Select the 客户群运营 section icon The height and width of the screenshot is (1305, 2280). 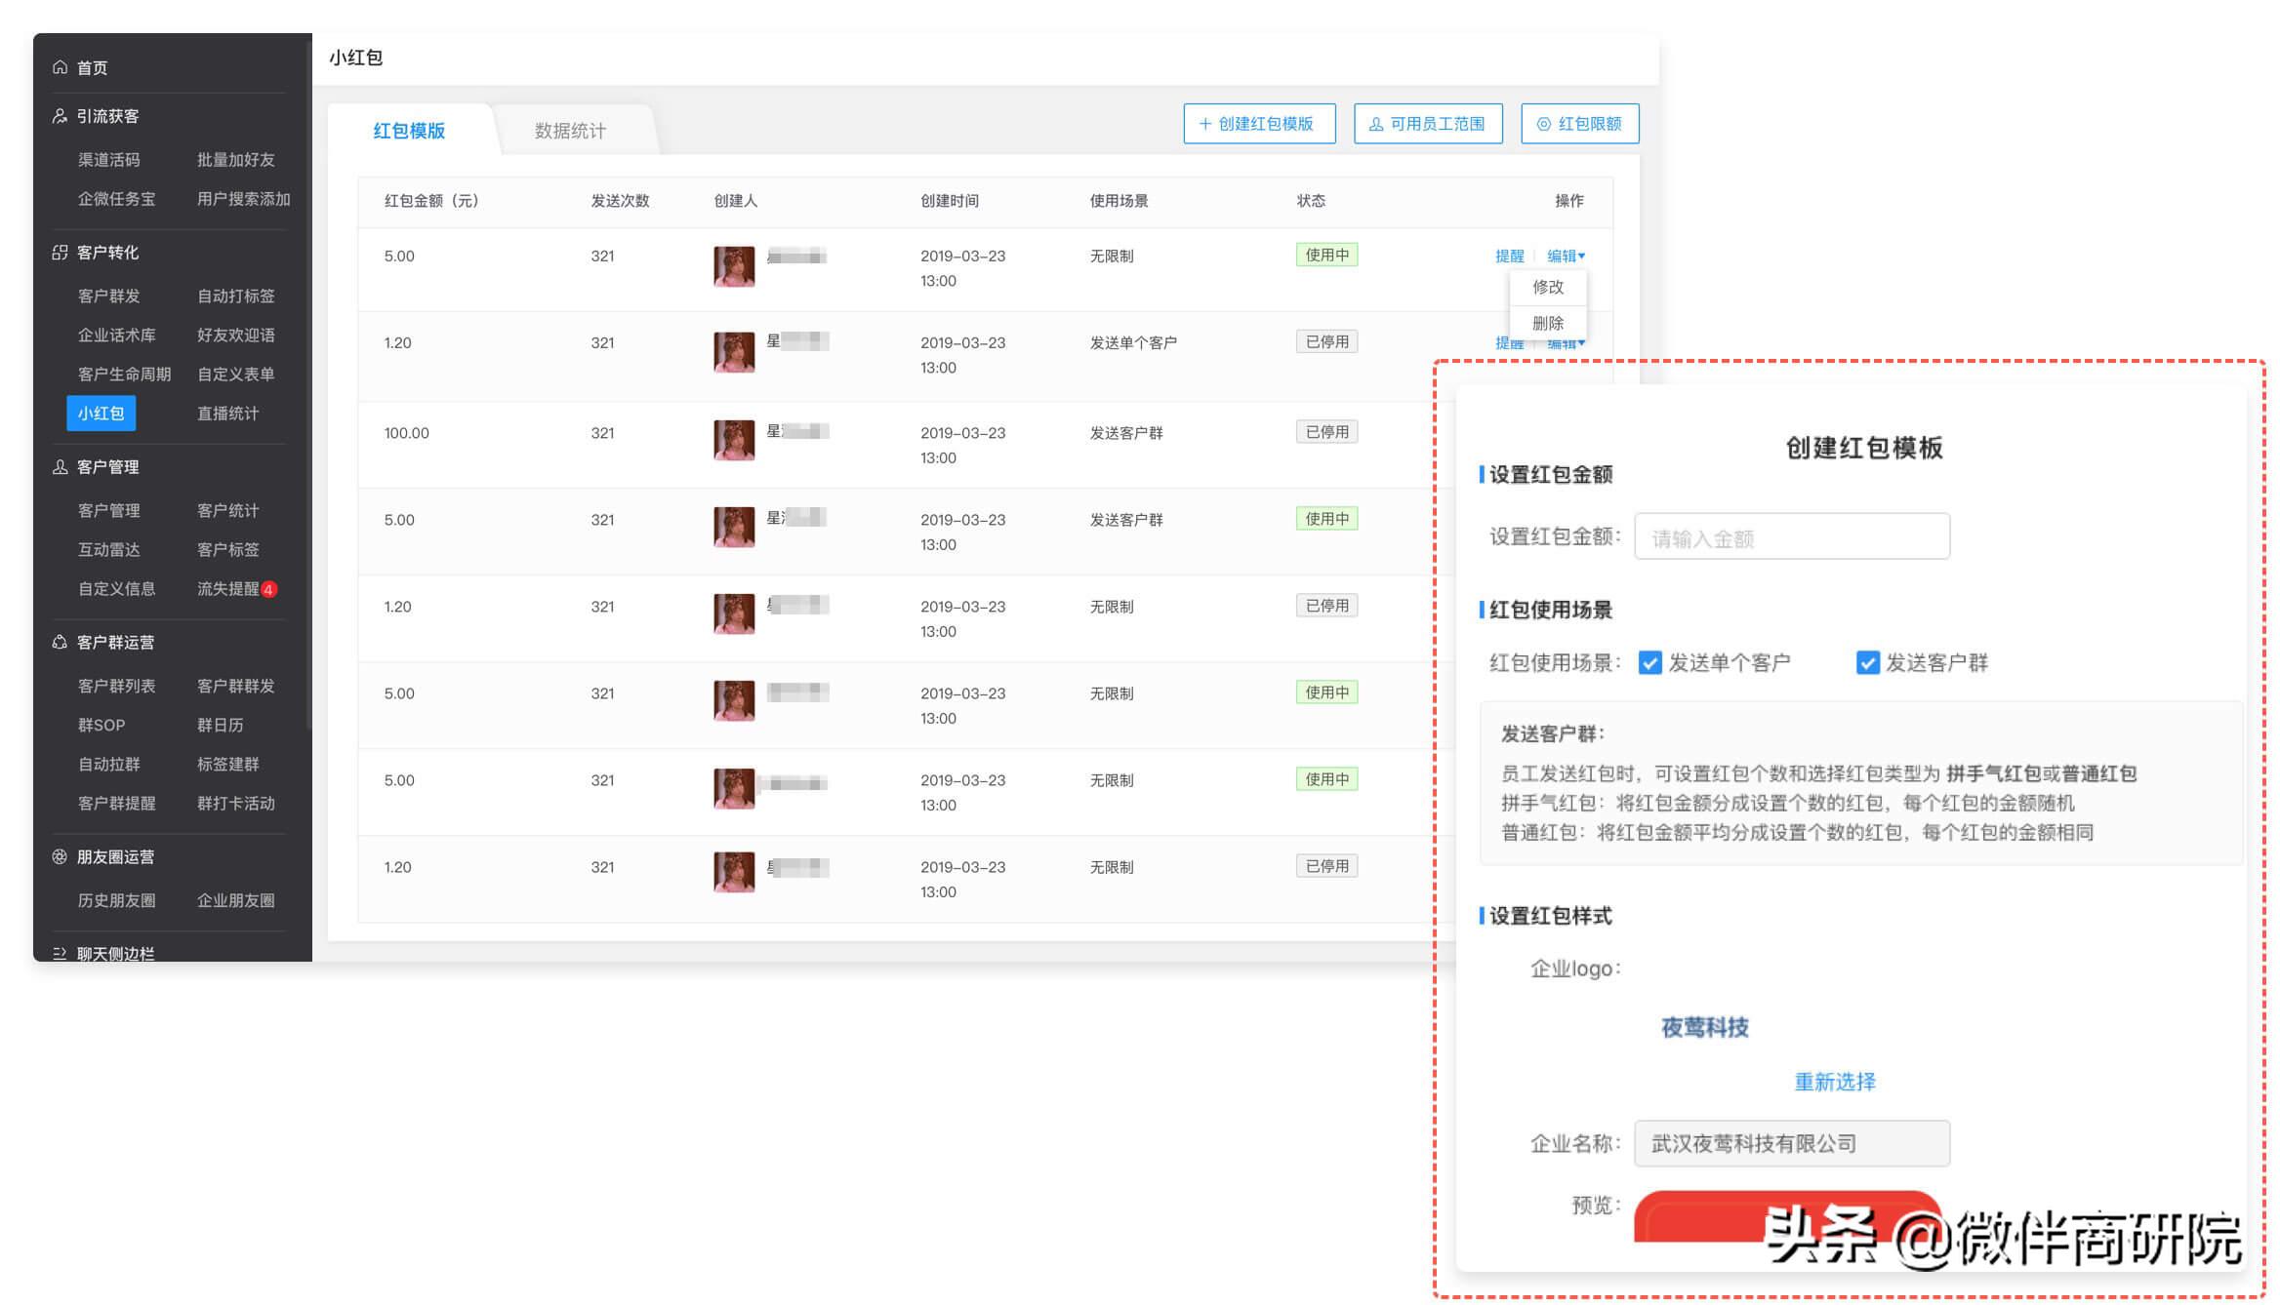click(58, 642)
